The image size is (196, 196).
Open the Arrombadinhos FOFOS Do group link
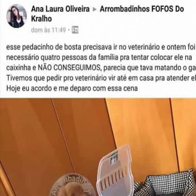pyautogui.click(x=142, y=9)
